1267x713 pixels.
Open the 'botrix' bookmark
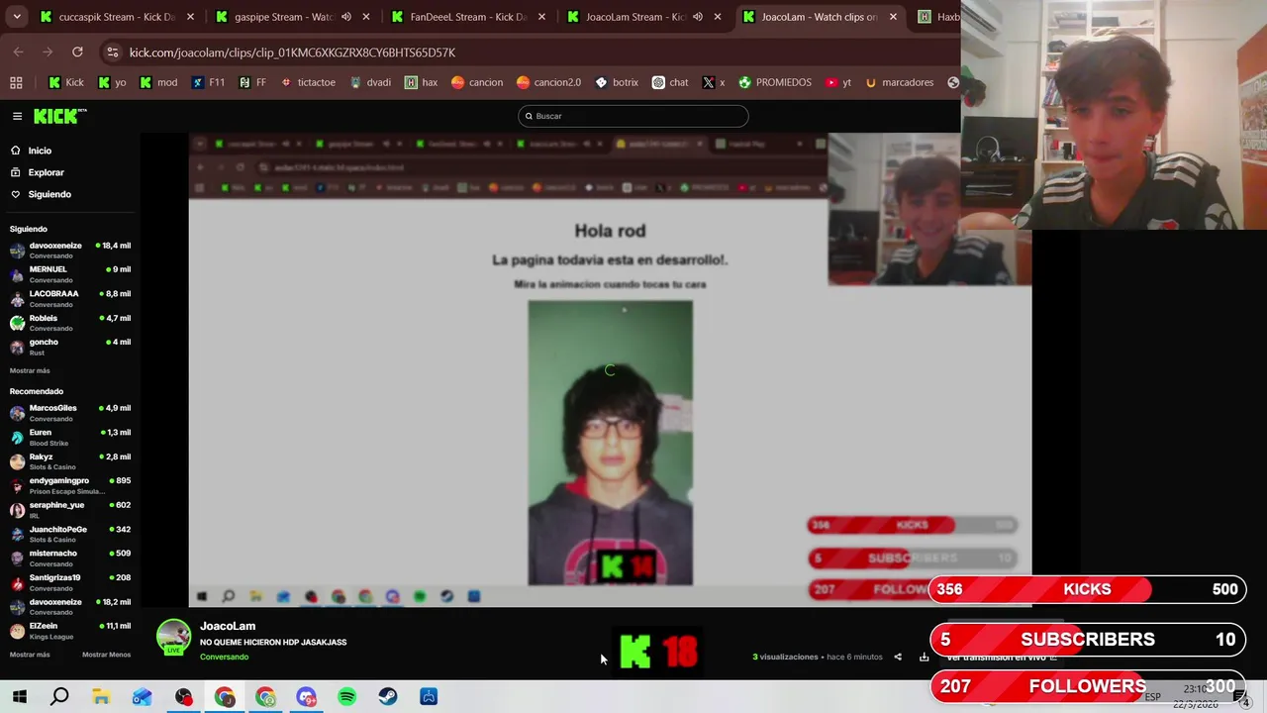616,82
